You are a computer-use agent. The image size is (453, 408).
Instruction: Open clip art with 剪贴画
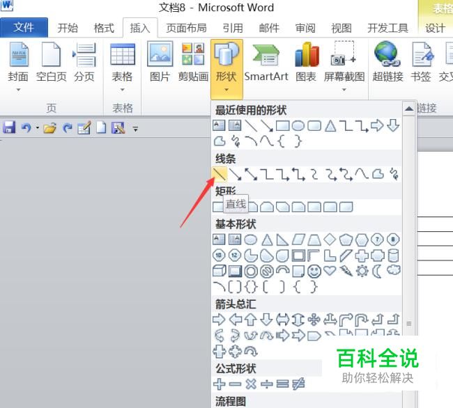193,63
